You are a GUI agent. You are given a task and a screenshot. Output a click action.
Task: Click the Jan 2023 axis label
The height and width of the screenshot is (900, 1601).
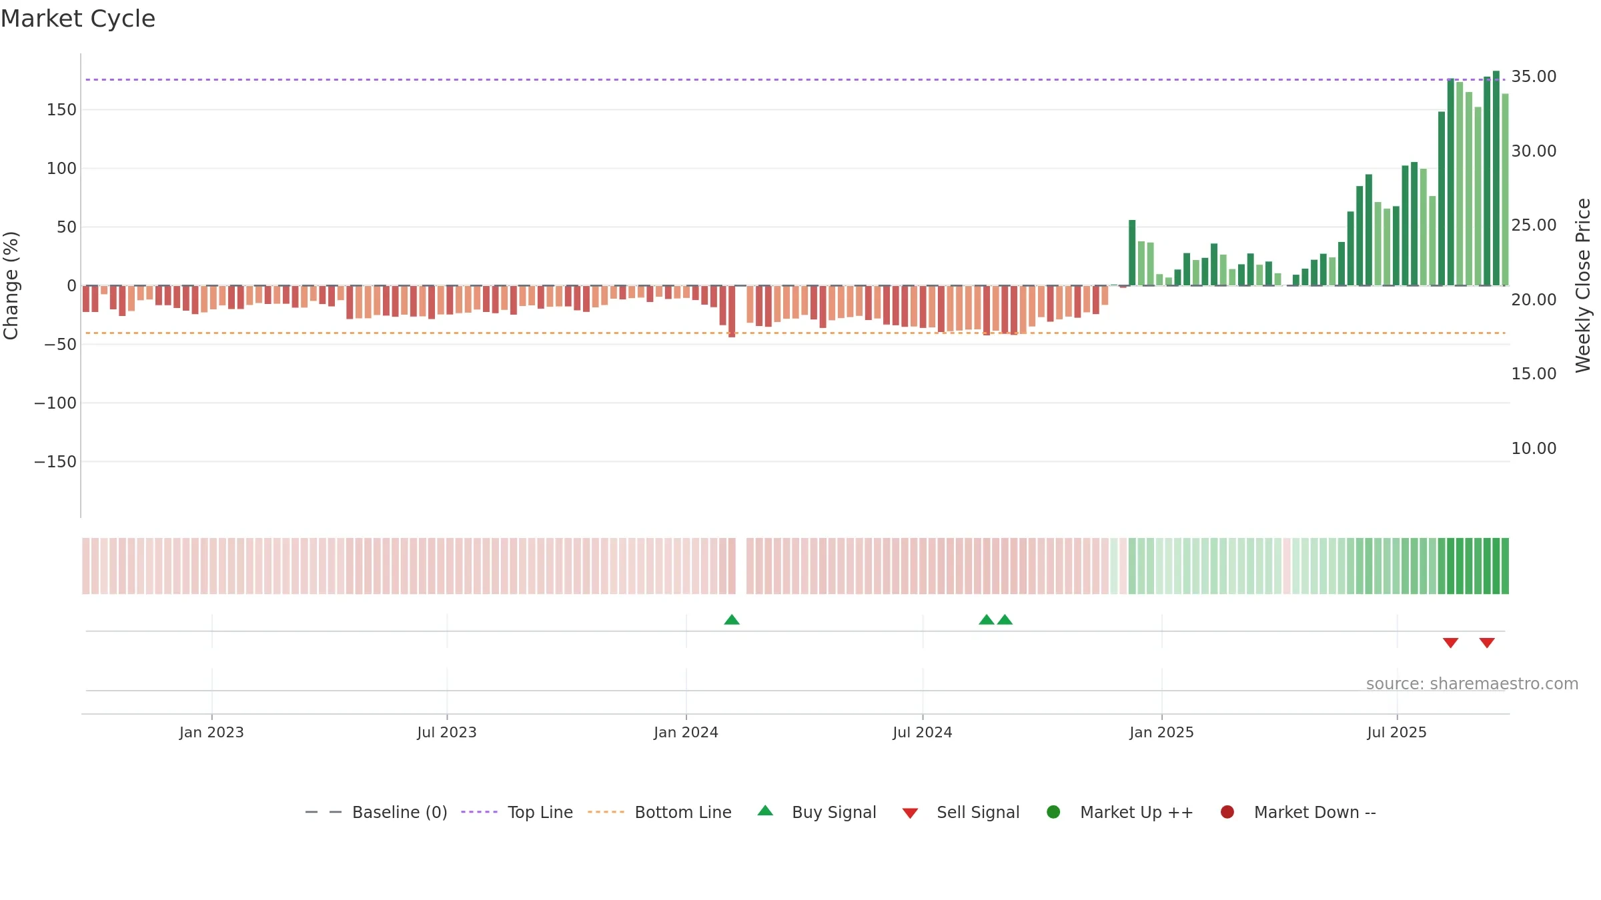coord(211,732)
